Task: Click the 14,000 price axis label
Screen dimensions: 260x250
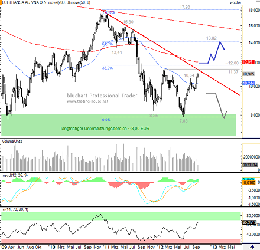Action: (254, 43)
